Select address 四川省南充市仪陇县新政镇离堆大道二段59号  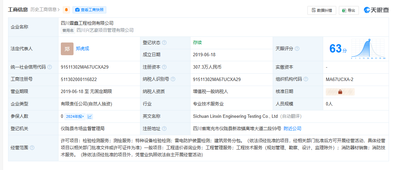(x=237, y=129)
